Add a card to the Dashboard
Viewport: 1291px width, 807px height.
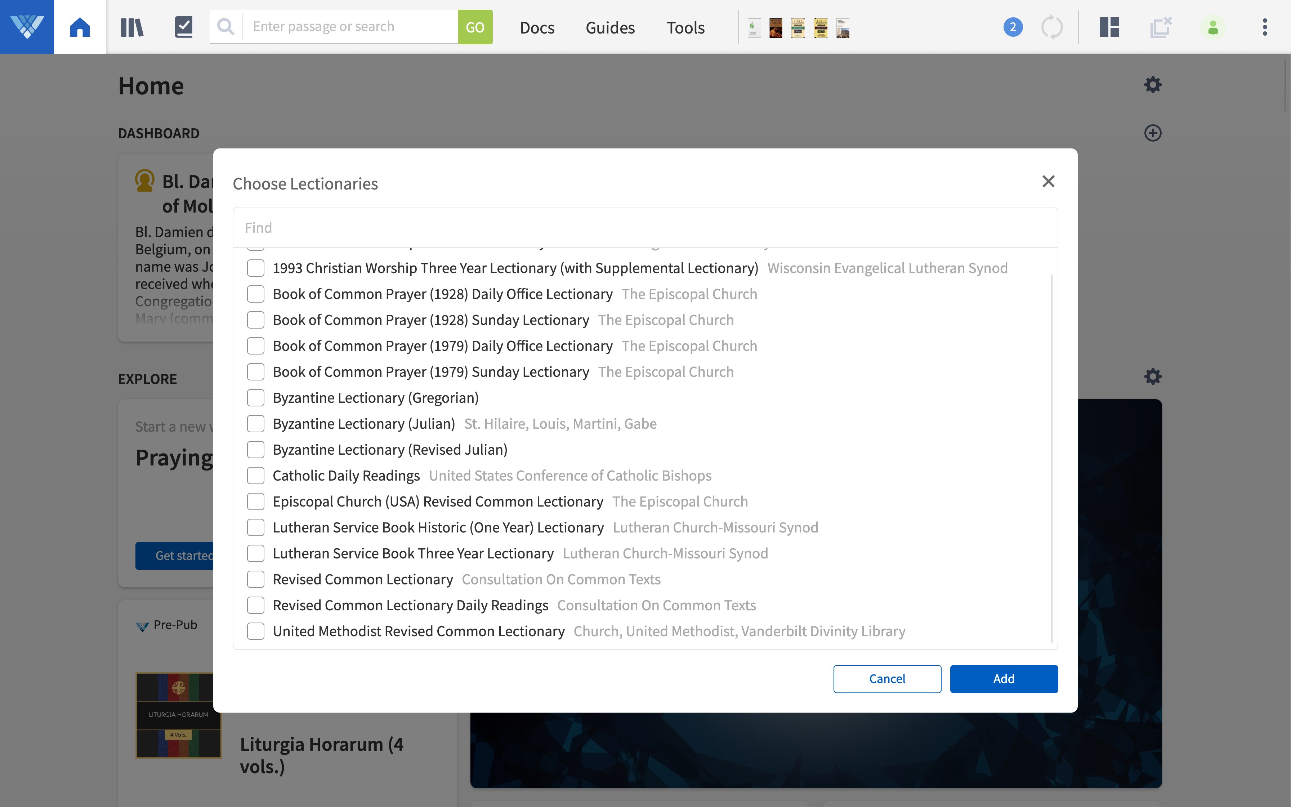coord(1153,133)
